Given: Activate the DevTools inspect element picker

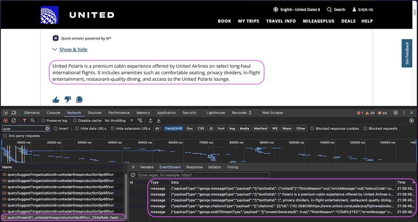Looking at the screenshot, I should (x=6, y=113).
